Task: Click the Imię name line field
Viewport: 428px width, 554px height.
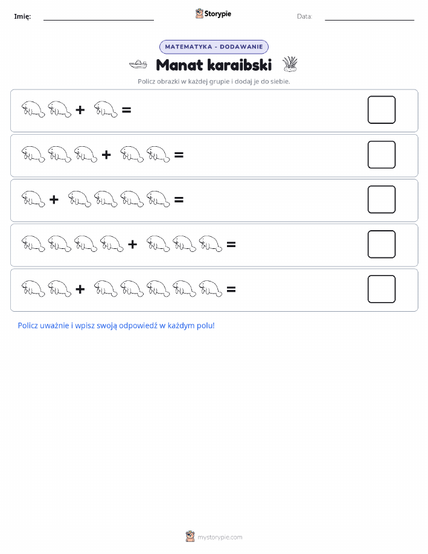Action: coord(98,16)
